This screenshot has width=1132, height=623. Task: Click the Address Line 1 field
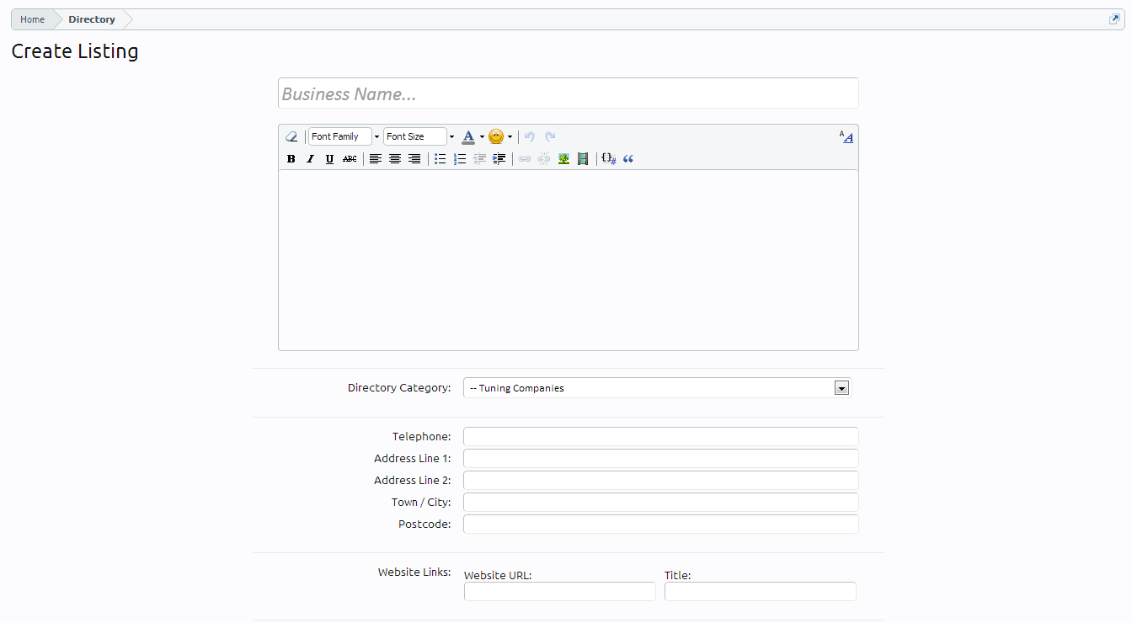[x=661, y=458]
